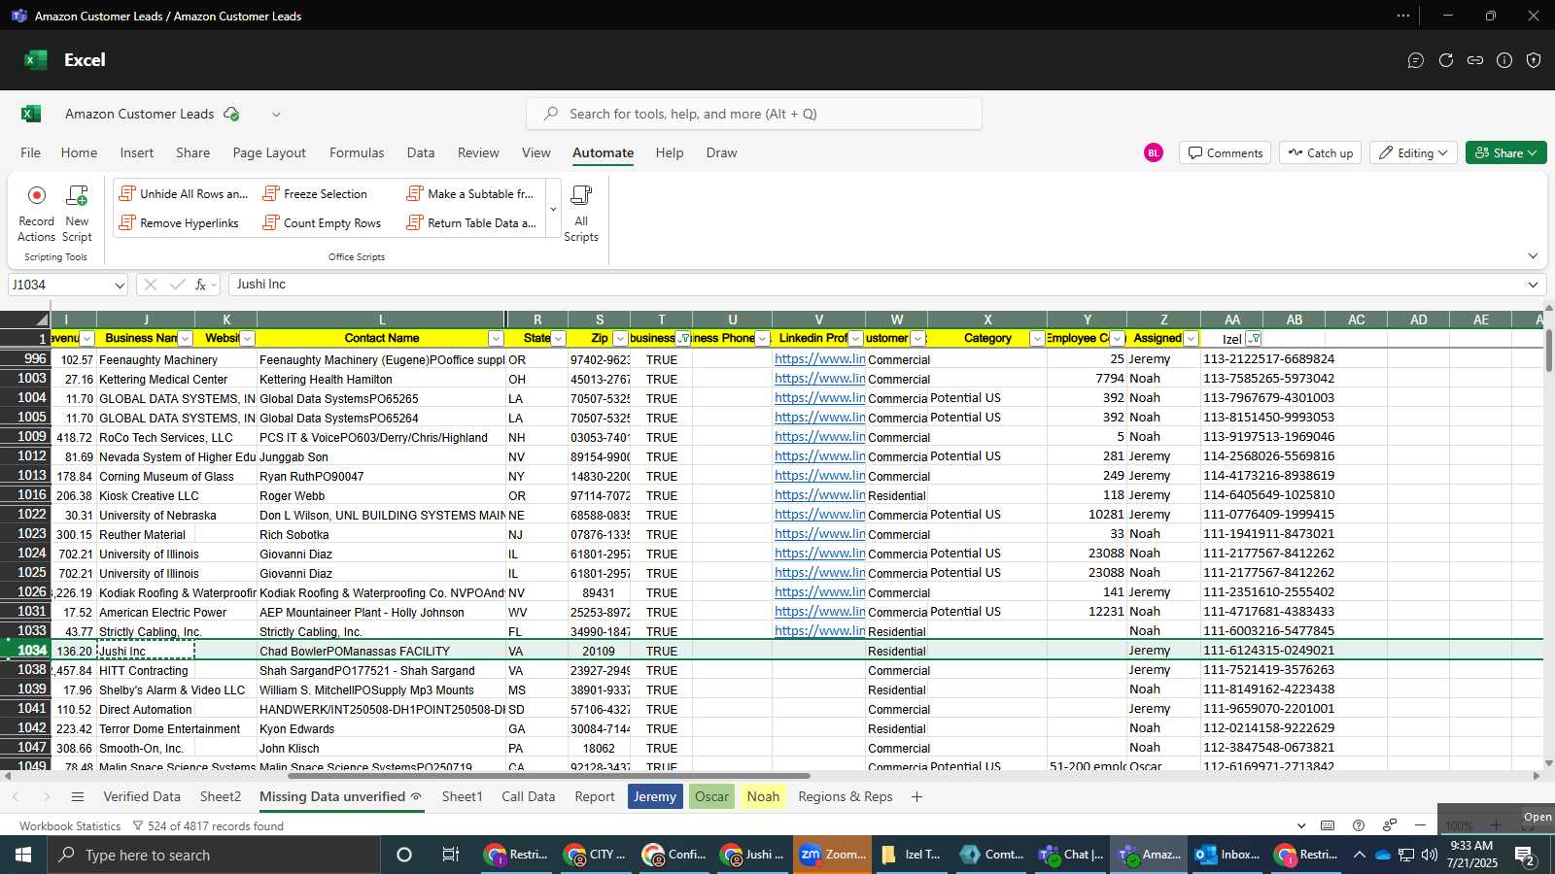Viewport: 1555px width, 874px height.
Task: Click the Excel app logo icon
Action: [x=36, y=60]
